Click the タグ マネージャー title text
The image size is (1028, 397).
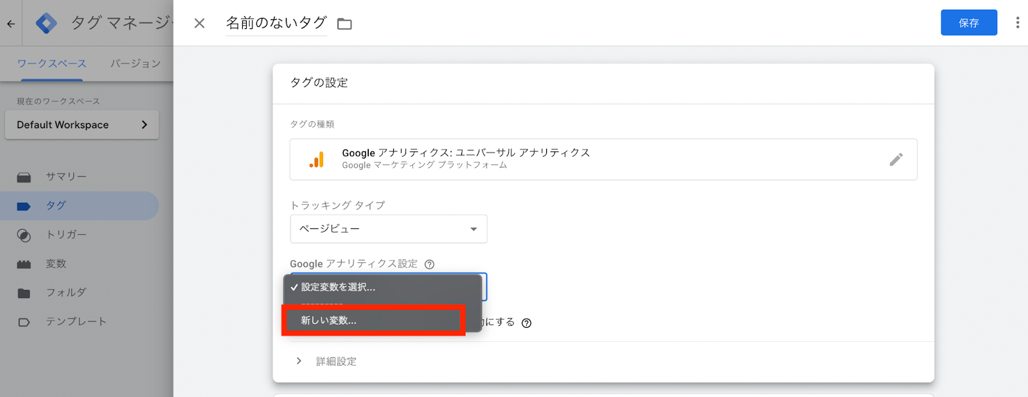click(x=121, y=23)
